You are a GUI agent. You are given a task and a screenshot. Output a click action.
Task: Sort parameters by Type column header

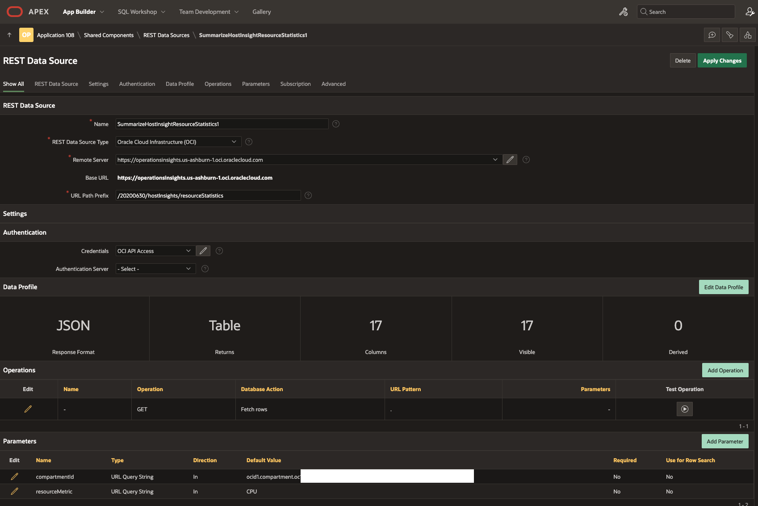pos(117,460)
